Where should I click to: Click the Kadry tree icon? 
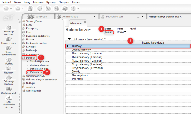tap(24, 25)
